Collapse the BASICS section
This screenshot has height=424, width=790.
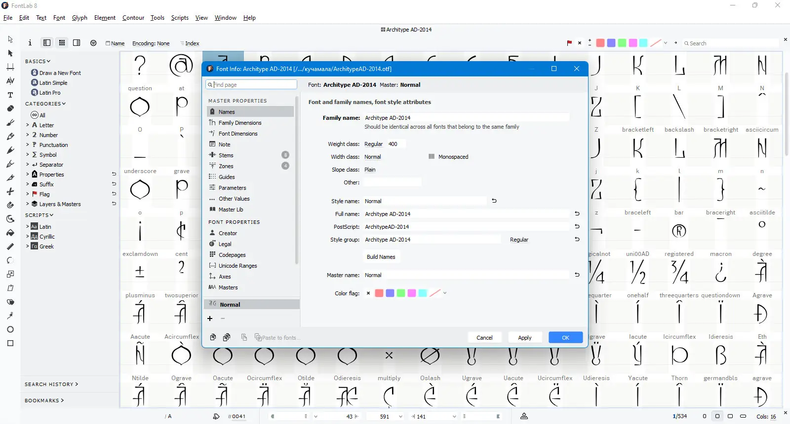click(38, 61)
